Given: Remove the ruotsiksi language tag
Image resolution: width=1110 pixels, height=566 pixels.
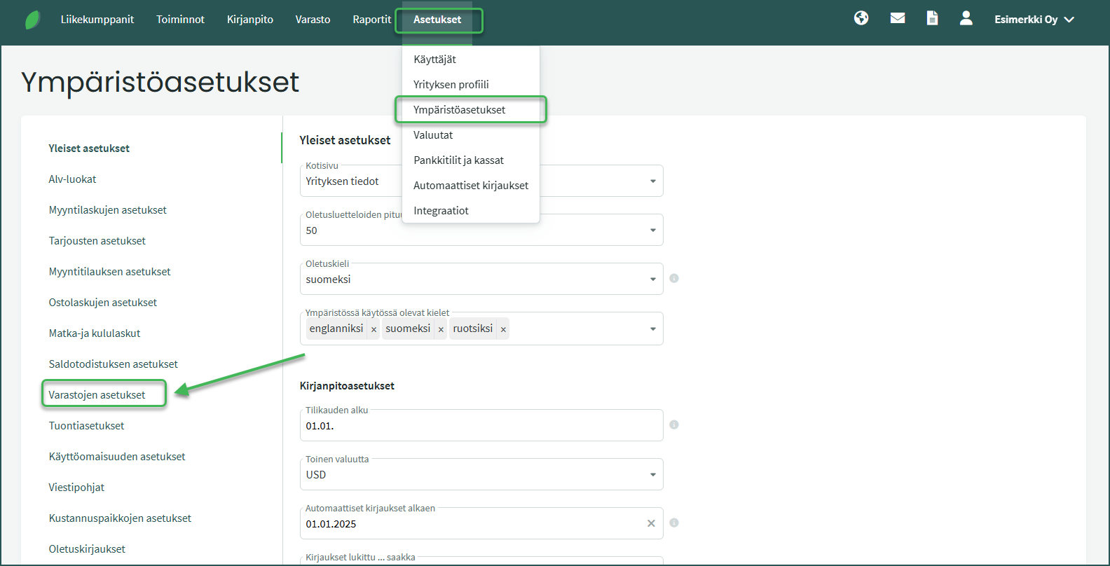Looking at the screenshot, I should 503,329.
